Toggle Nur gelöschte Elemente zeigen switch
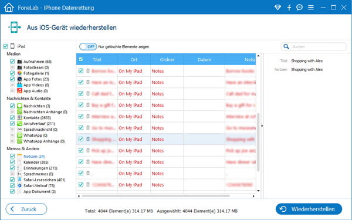The height and width of the screenshot is (220, 352). (88, 47)
